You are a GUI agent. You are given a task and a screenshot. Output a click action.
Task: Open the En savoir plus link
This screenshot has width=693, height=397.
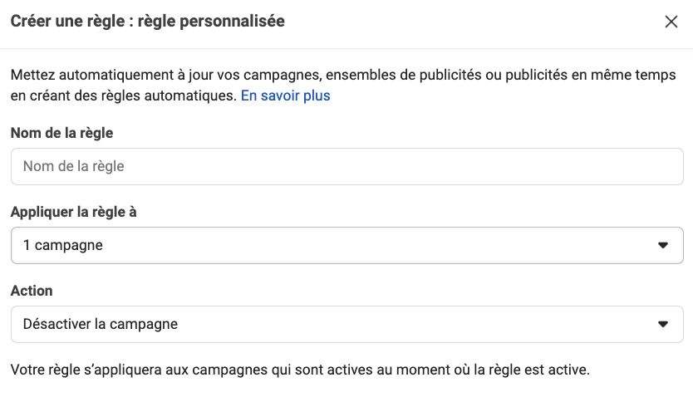coord(285,96)
